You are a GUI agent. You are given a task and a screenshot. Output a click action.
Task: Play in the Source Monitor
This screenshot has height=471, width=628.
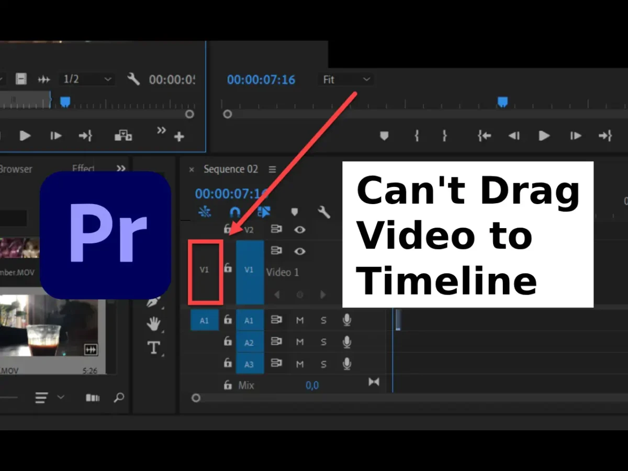click(x=25, y=136)
